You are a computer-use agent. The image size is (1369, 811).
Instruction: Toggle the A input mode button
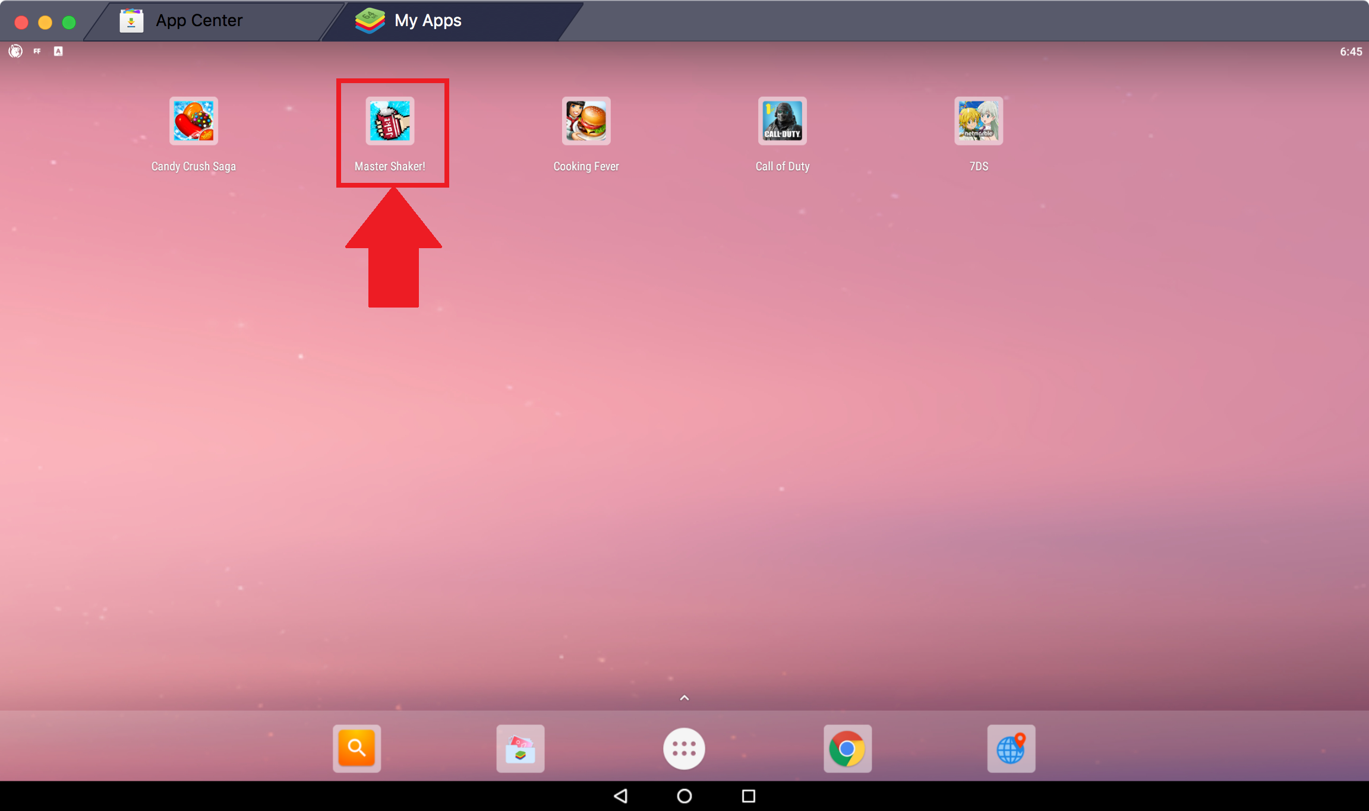pyautogui.click(x=59, y=50)
